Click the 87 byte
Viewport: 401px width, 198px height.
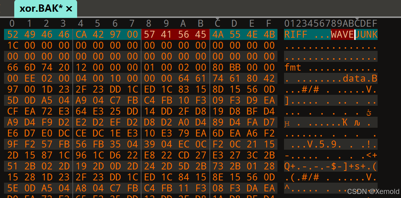pos(46,156)
